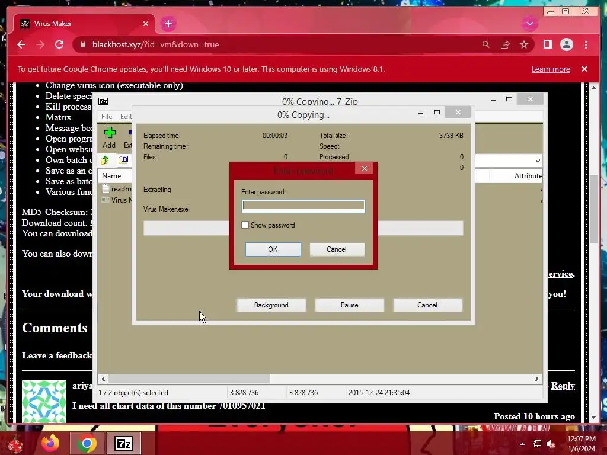Open the muted volume tray icon
This screenshot has width=607, height=455.
pyautogui.click(x=551, y=444)
